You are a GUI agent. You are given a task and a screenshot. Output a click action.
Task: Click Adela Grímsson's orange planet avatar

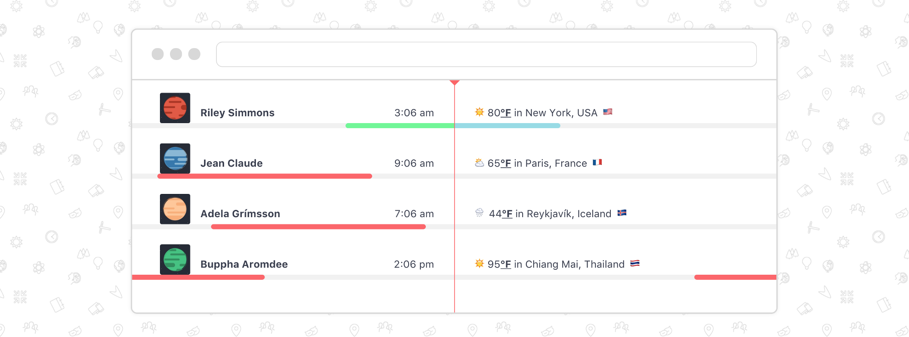click(x=175, y=209)
